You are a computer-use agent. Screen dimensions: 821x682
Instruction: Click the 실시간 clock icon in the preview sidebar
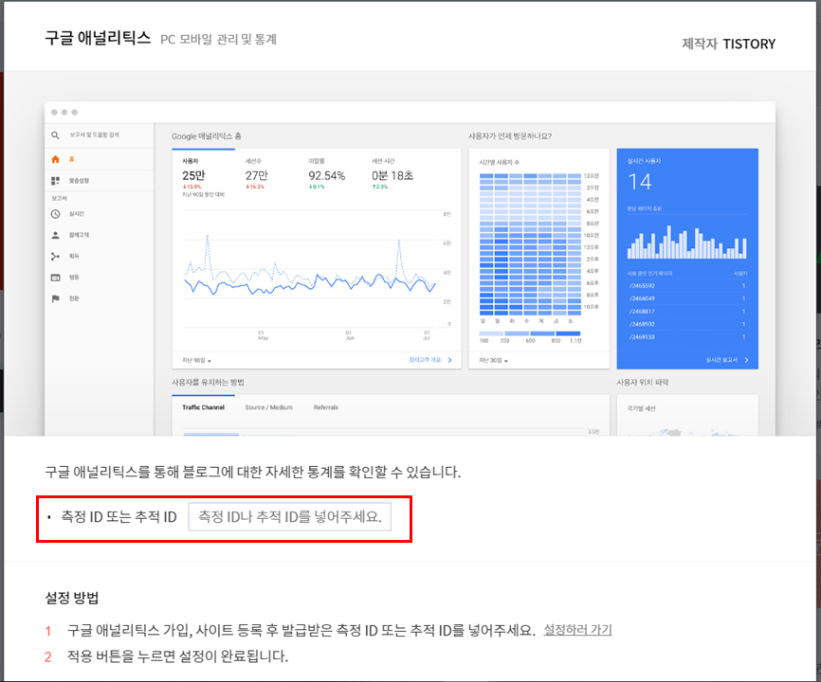click(x=56, y=214)
